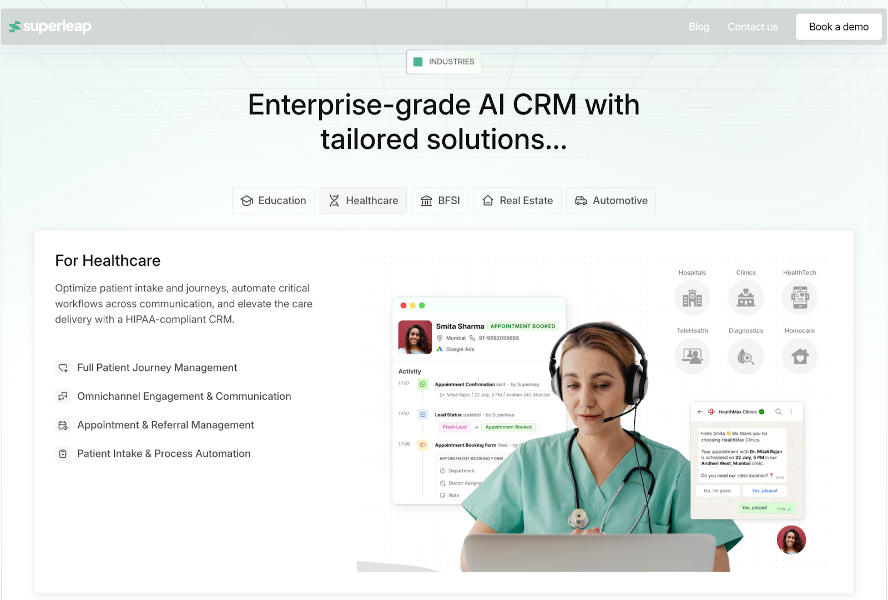Viewport: 888px width, 600px height.
Task: Click the Homecare house icon
Action: [x=800, y=356]
